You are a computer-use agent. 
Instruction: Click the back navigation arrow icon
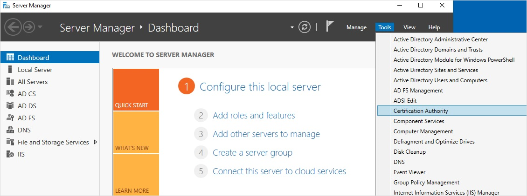click(13, 27)
